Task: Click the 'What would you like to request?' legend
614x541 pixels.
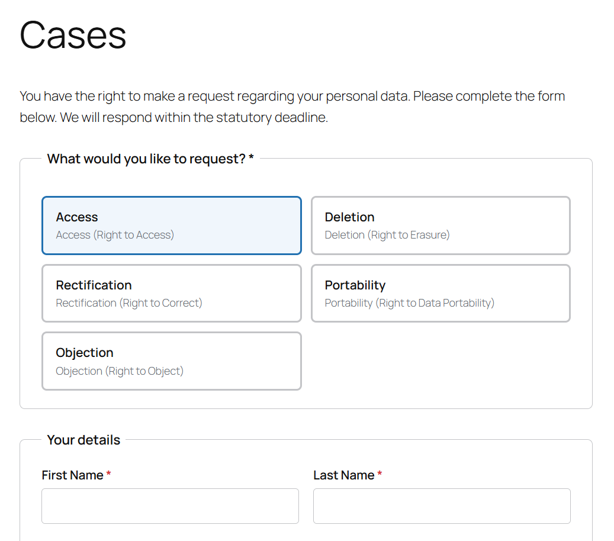Action: click(150, 159)
